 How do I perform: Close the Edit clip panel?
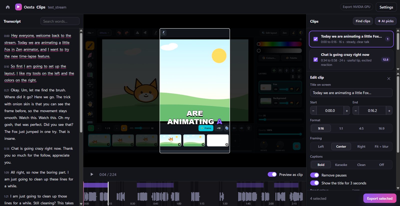pyautogui.click(x=389, y=78)
